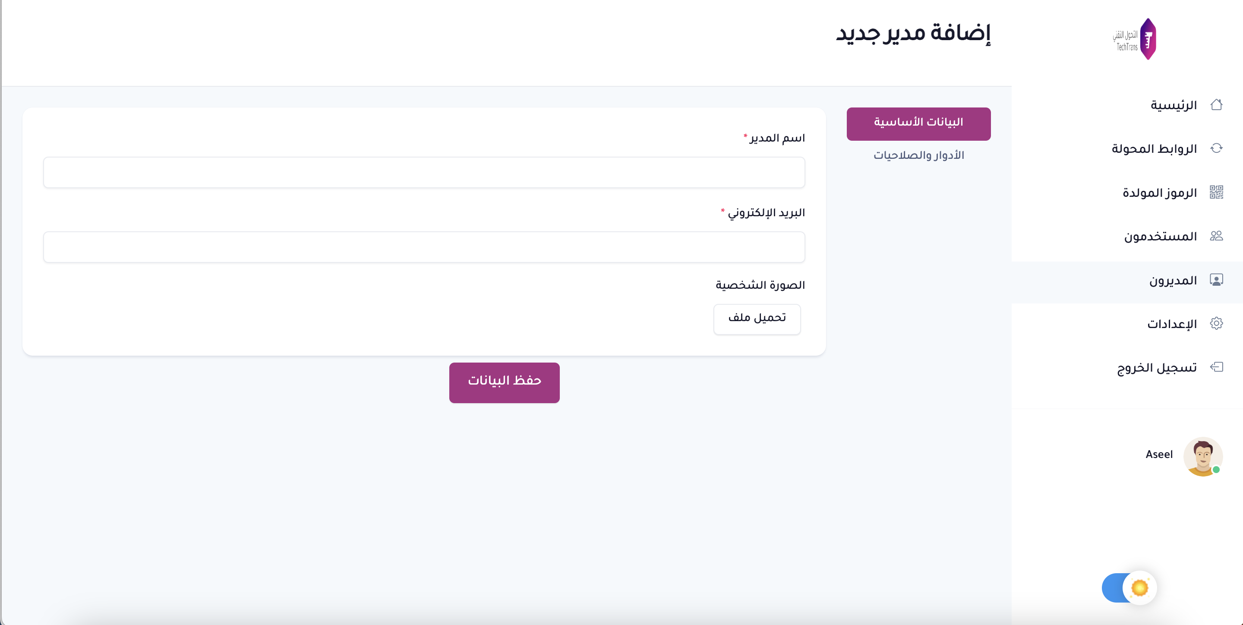Focus the البريد الإلكتروني input field
The image size is (1243, 625).
coord(424,247)
